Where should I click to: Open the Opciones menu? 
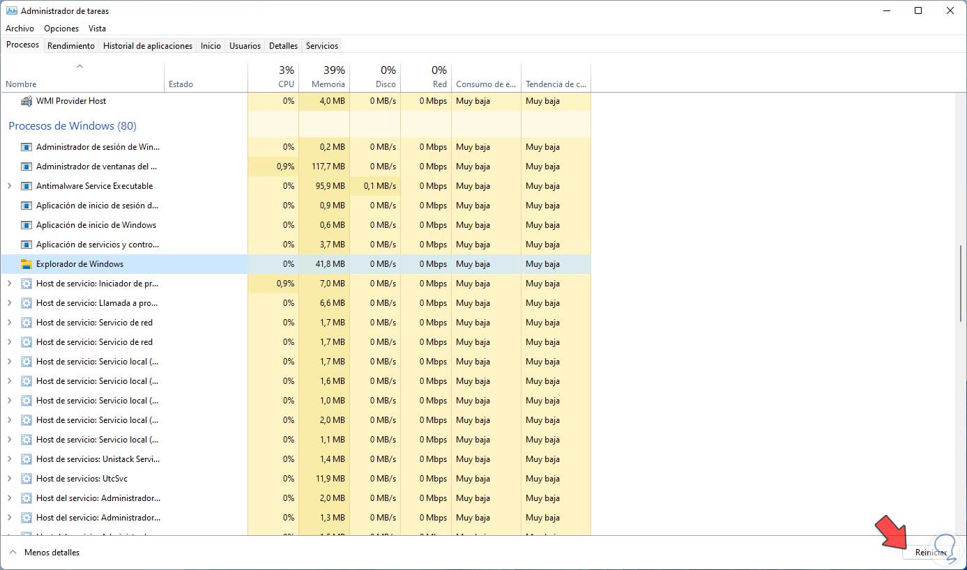click(x=61, y=29)
